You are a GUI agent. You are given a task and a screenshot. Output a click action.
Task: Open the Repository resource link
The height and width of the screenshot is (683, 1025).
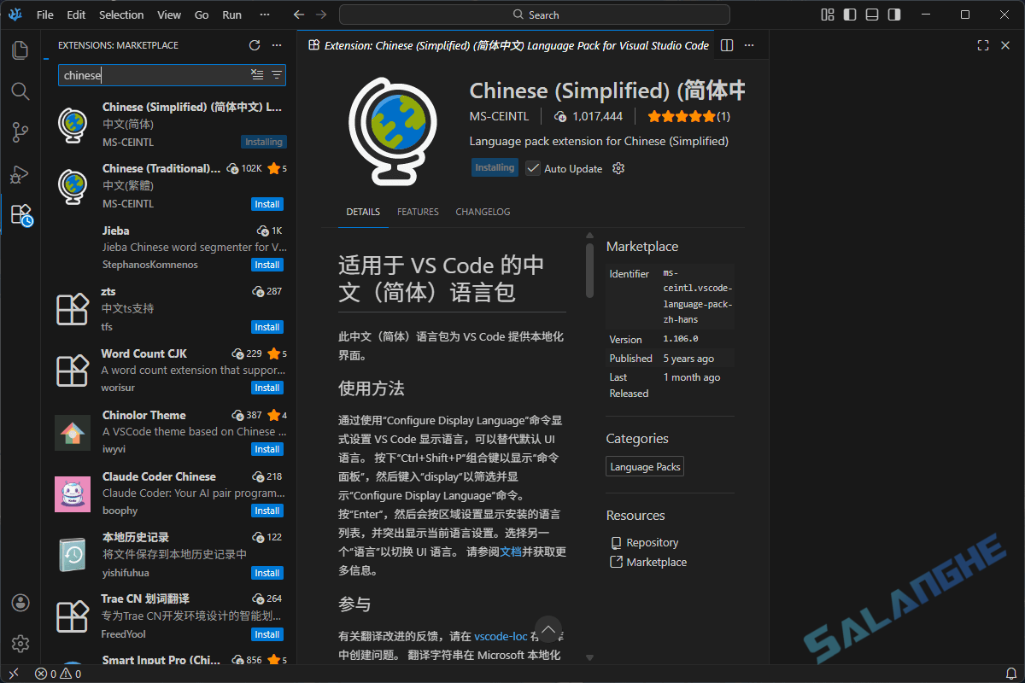pyautogui.click(x=652, y=542)
